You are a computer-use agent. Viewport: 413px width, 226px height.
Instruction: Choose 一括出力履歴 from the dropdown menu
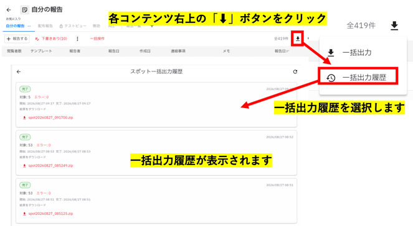358,78
